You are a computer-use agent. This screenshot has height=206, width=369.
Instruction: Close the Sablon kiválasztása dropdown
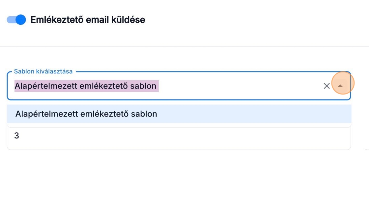tap(340, 86)
